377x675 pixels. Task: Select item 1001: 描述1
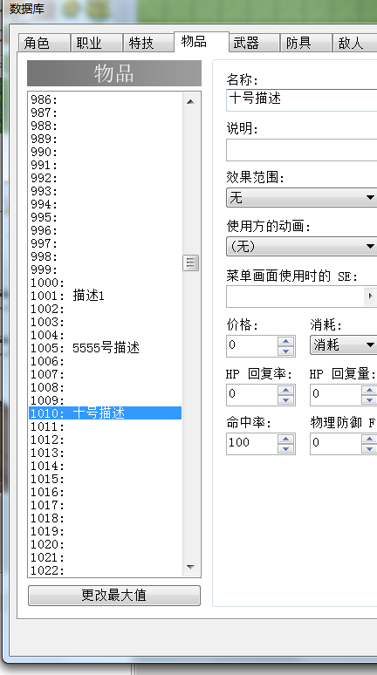point(105,296)
